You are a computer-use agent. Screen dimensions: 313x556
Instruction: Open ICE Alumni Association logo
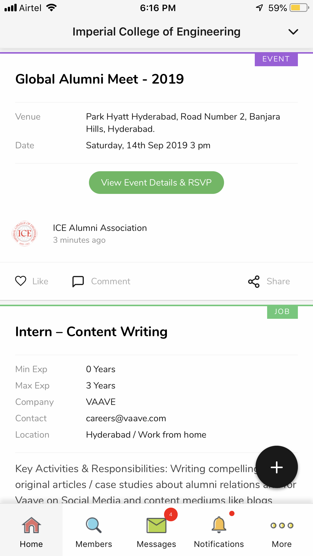pyautogui.click(x=25, y=233)
